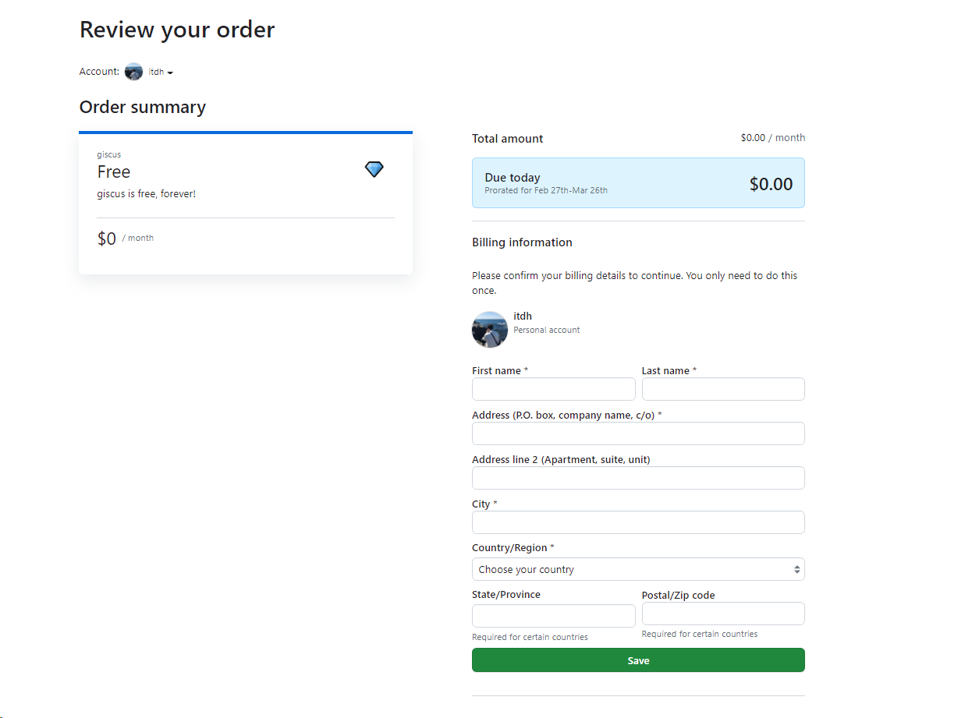Click the large itdh profile picture

490,329
